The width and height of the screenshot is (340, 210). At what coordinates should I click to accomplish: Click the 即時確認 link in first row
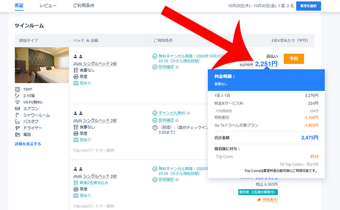(x=166, y=67)
